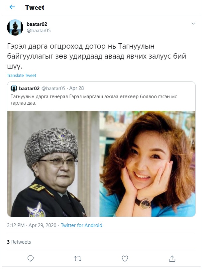Screen dimensions: 206x269
Task: Open the right photo of smiling woman
Action: tap(148, 164)
